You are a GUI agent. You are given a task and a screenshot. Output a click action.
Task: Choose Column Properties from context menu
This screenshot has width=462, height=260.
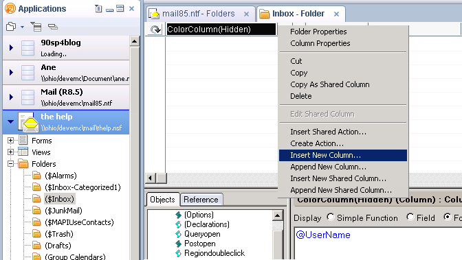(320, 43)
